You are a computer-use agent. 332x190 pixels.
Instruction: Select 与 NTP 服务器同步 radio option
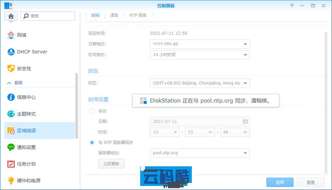pos(92,142)
